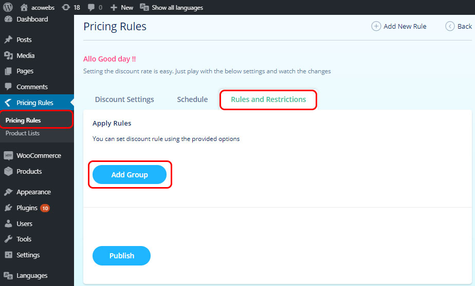Click the Publish button
This screenshot has height=286, width=475.
click(x=121, y=256)
